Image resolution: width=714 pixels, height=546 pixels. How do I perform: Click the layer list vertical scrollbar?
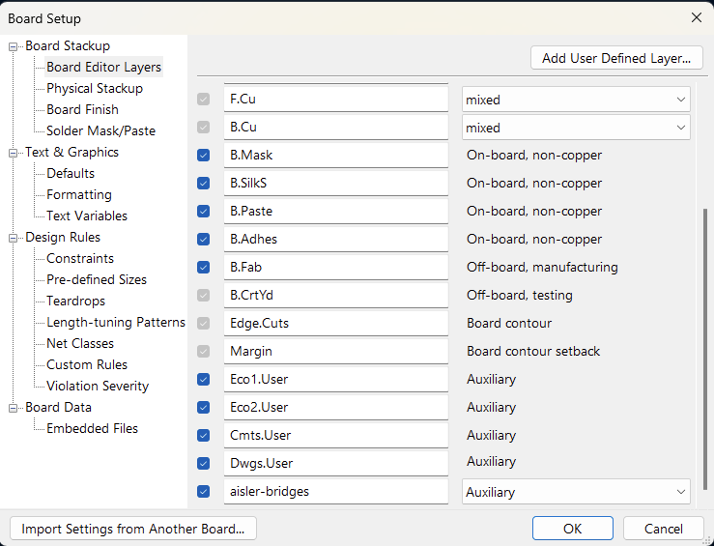[704, 348]
